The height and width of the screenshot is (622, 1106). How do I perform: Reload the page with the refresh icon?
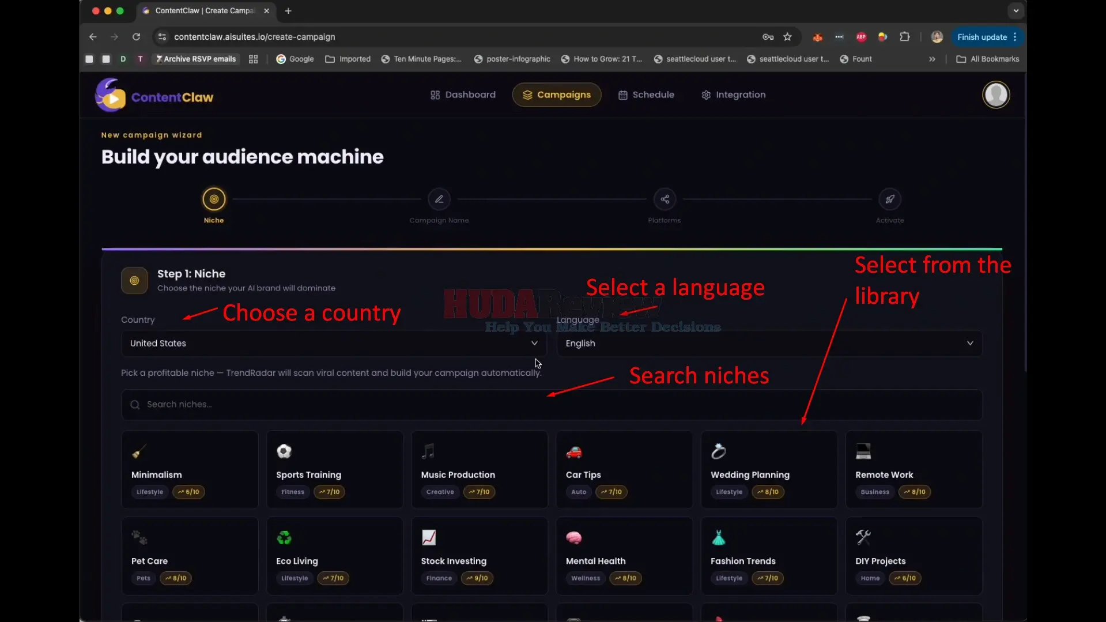[x=136, y=37]
